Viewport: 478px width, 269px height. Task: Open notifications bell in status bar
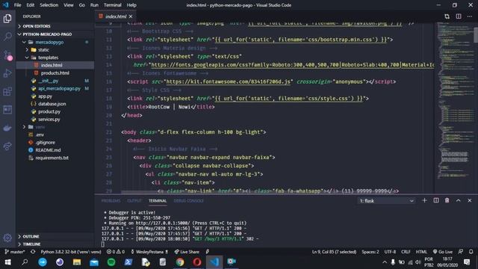[x=471, y=252]
